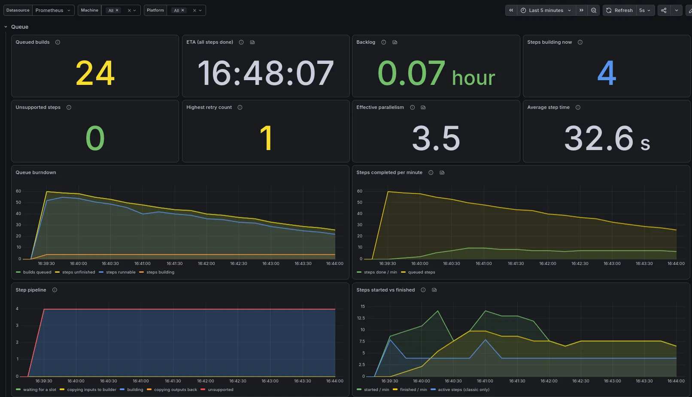Show info for Average step time panel

[x=578, y=107]
